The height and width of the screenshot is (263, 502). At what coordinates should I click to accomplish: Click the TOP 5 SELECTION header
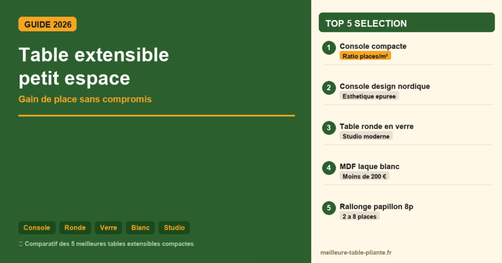[406, 22]
